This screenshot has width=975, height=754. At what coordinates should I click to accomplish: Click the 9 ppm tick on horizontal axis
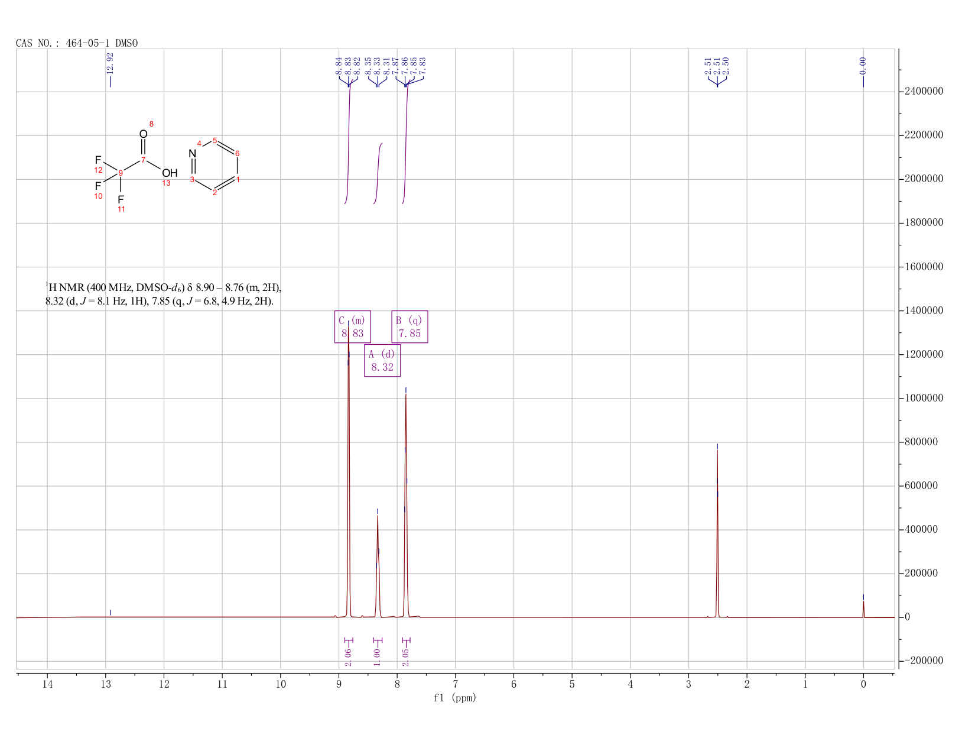pos(339,684)
